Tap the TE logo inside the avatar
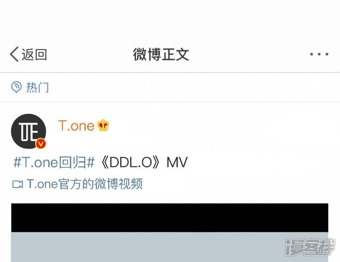The width and height of the screenshot is (340, 262). pos(28,131)
